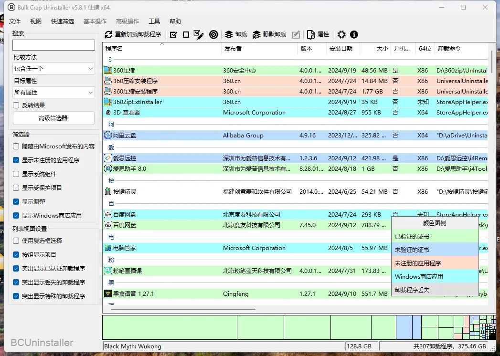The image size is (500, 356).
Task: Click the 重新加载卸载程序 label
Action: click(138, 34)
